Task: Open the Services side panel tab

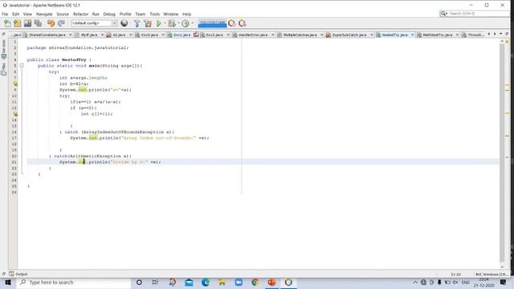Action: pyautogui.click(x=3, y=49)
